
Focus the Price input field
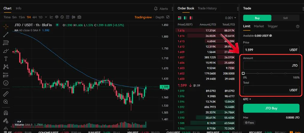point(271,50)
